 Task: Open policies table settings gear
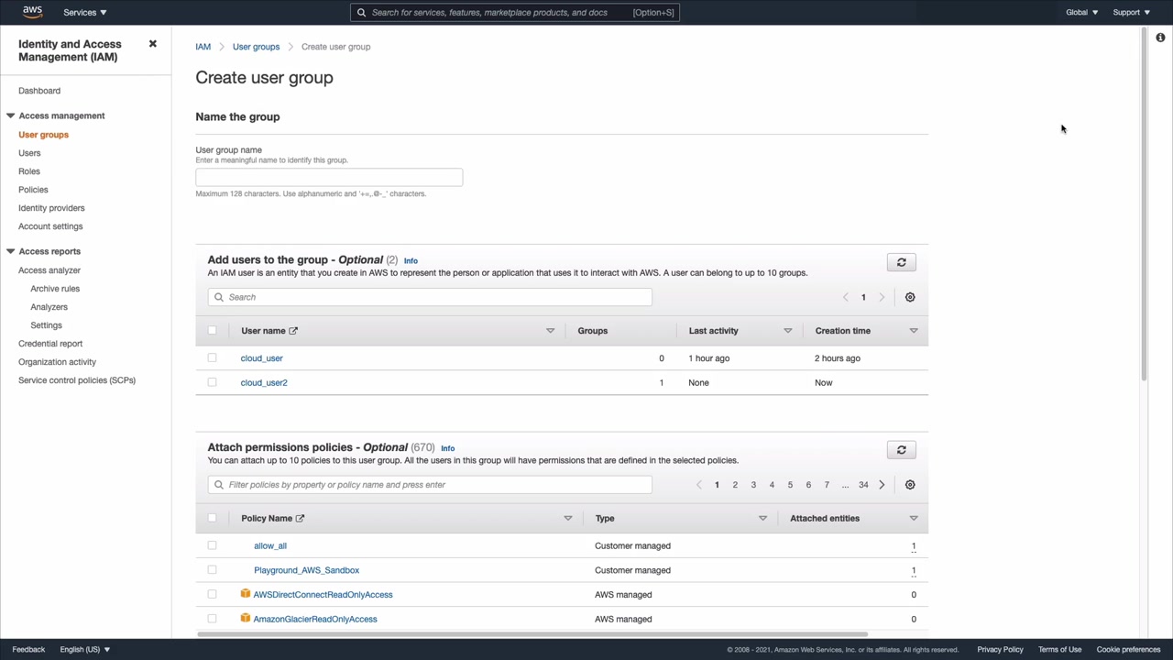pyautogui.click(x=910, y=485)
